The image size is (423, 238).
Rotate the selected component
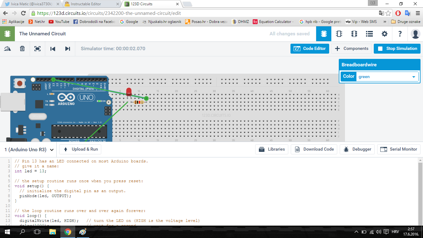[x=7, y=49]
